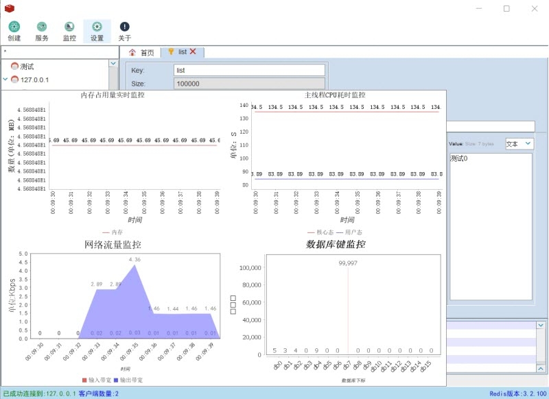Viewport: 549px width, 399px height.
Task: Open the 监控 (monitor) toolbar icon
Action: [x=69, y=31]
